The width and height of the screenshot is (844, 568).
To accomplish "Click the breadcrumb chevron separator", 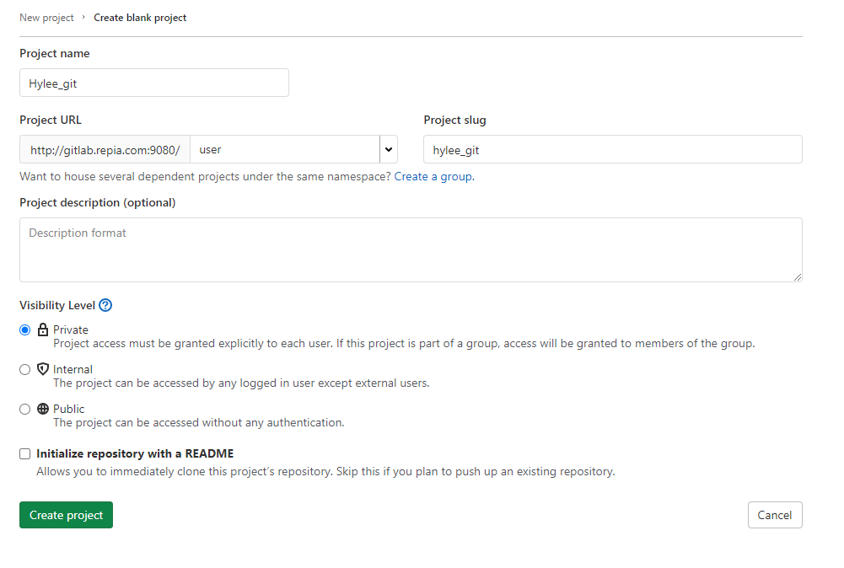I will (84, 17).
